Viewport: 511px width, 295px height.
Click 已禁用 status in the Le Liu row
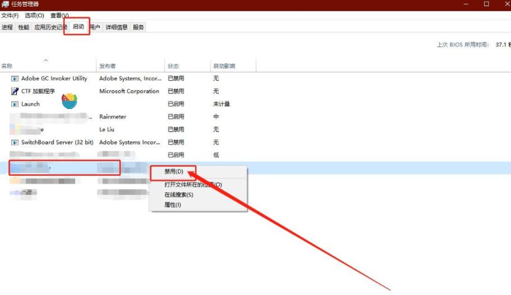176,130
